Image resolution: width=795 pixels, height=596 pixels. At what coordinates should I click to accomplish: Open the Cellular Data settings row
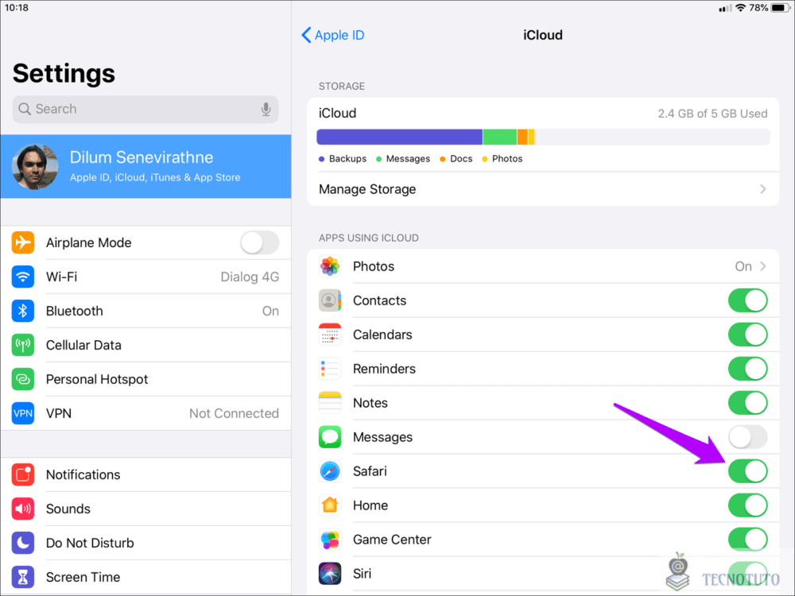pyautogui.click(x=146, y=345)
